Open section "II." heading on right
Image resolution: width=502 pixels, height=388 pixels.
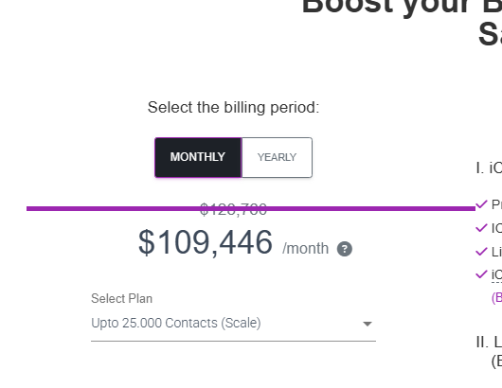tap(489, 343)
